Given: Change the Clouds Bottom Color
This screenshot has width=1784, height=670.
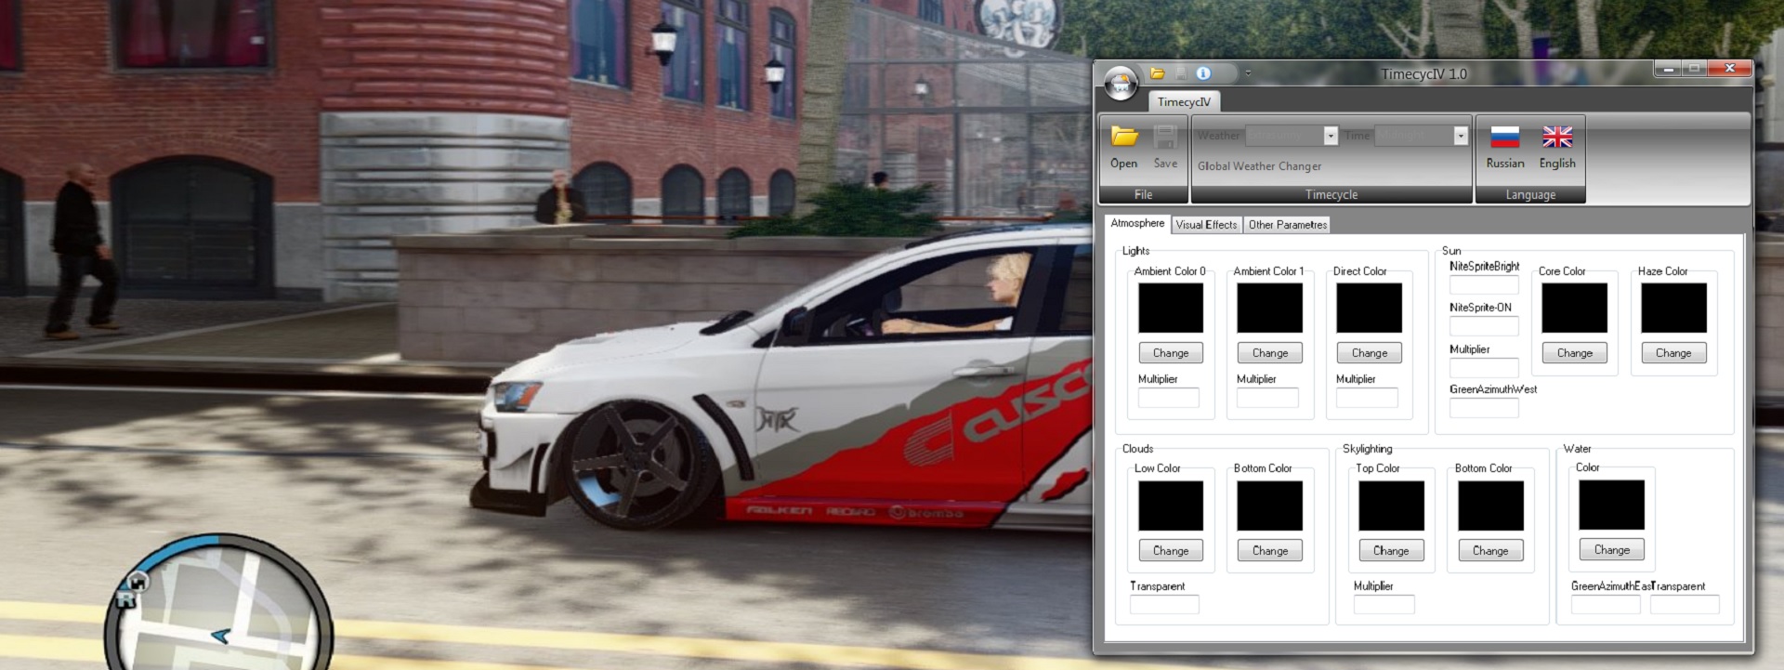Looking at the screenshot, I should pos(1270,551).
